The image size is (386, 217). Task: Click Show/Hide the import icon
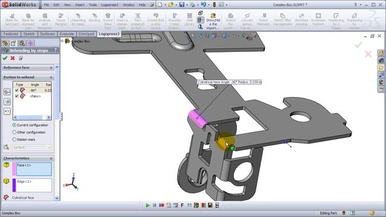[213, 21]
